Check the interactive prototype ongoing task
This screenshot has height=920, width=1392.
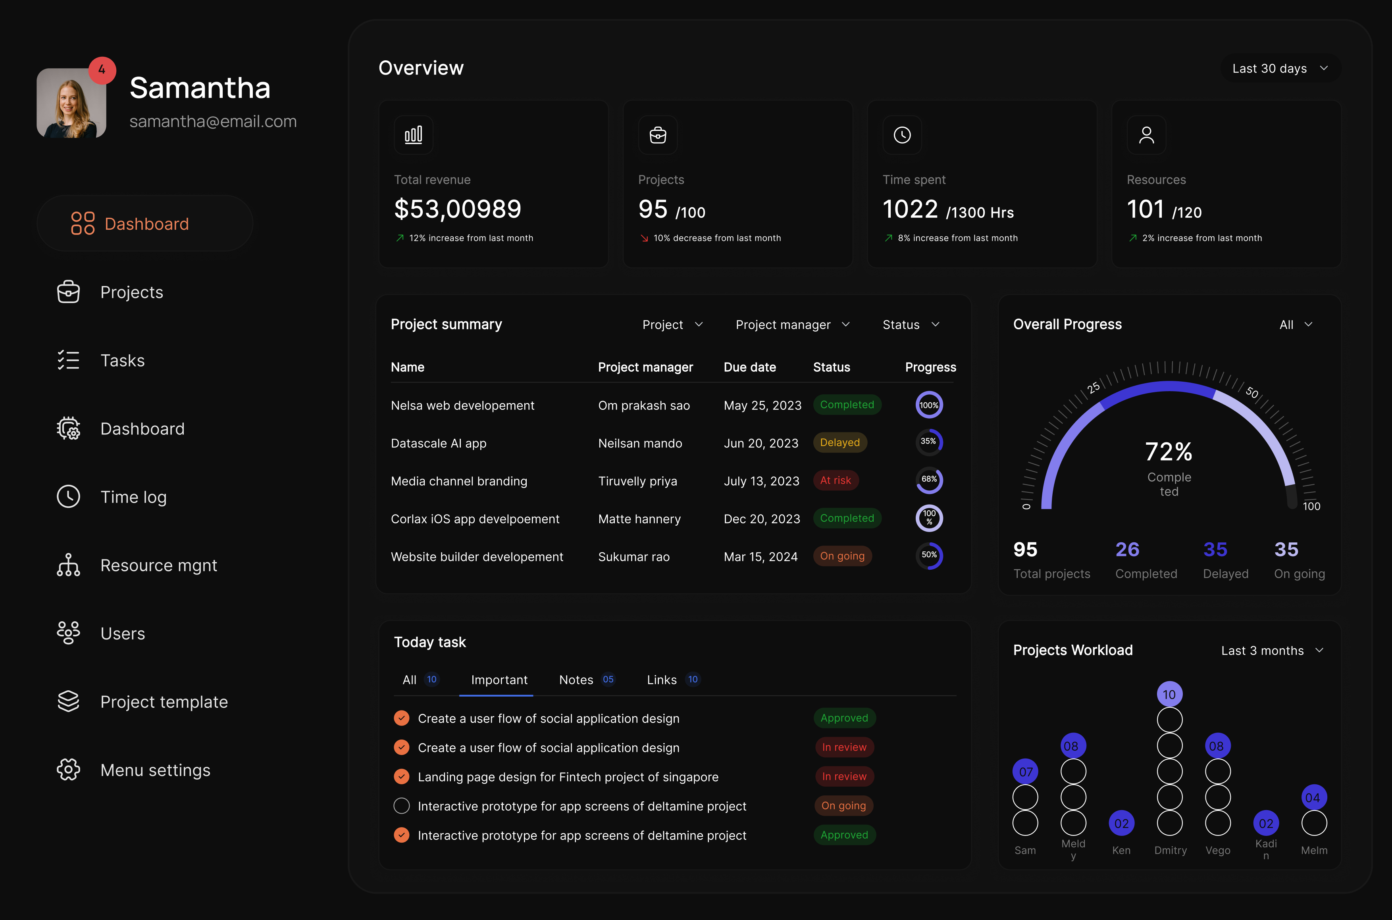pos(402,806)
